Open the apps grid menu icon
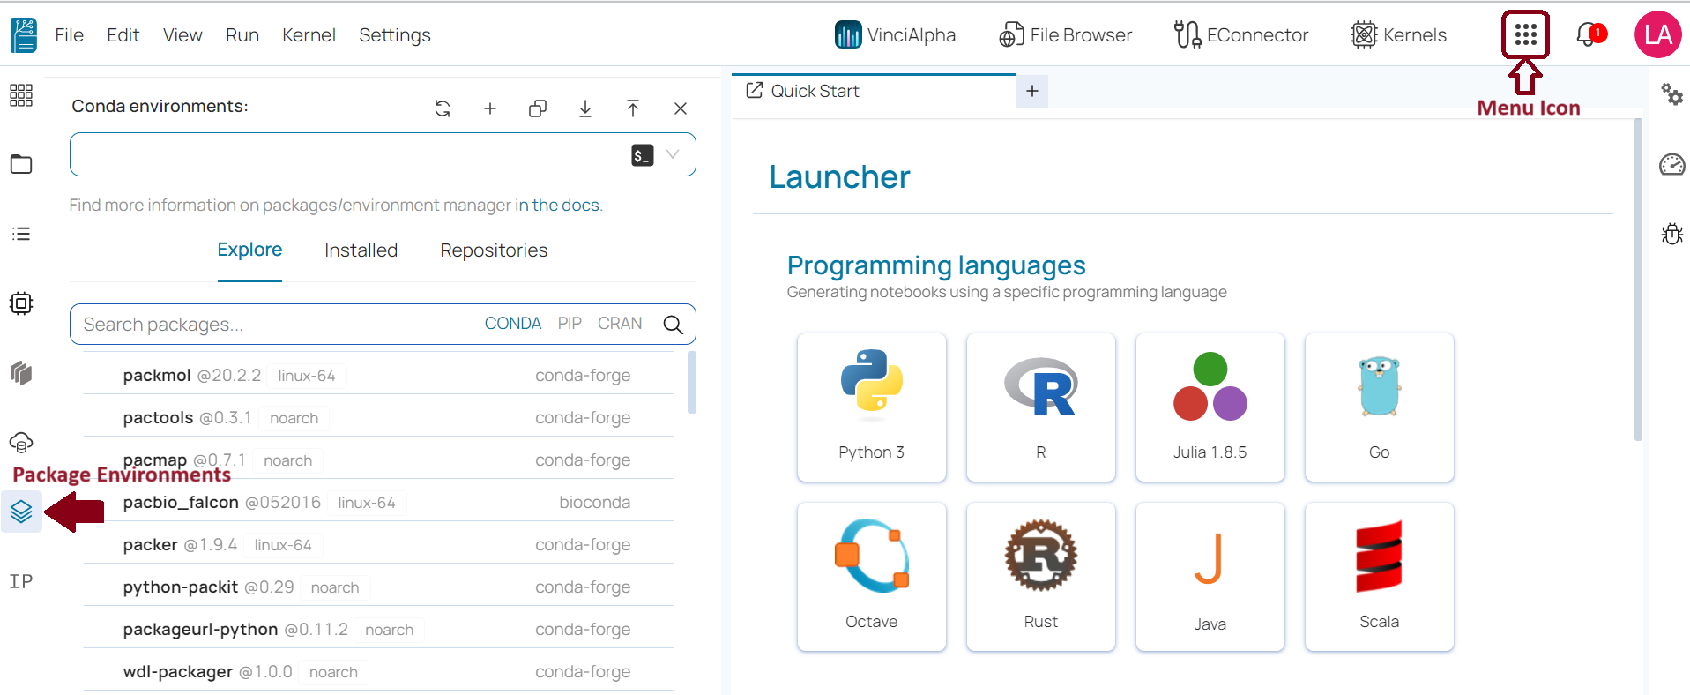The image size is (1690, 695). 1525,34
